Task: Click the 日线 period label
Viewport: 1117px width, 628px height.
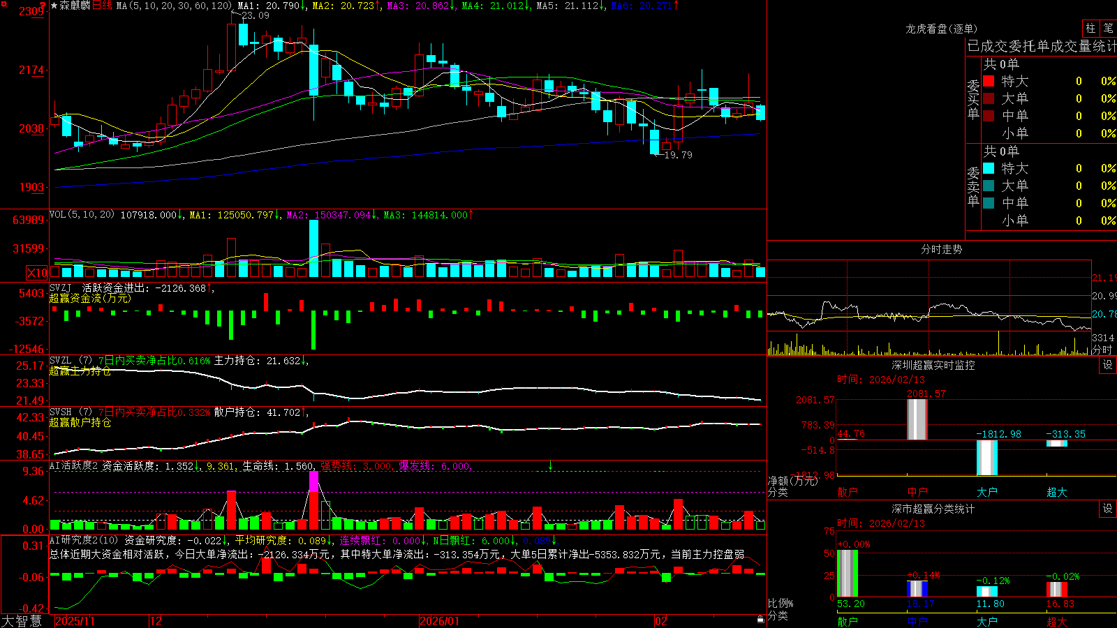Action: click(x=102, y=6)
